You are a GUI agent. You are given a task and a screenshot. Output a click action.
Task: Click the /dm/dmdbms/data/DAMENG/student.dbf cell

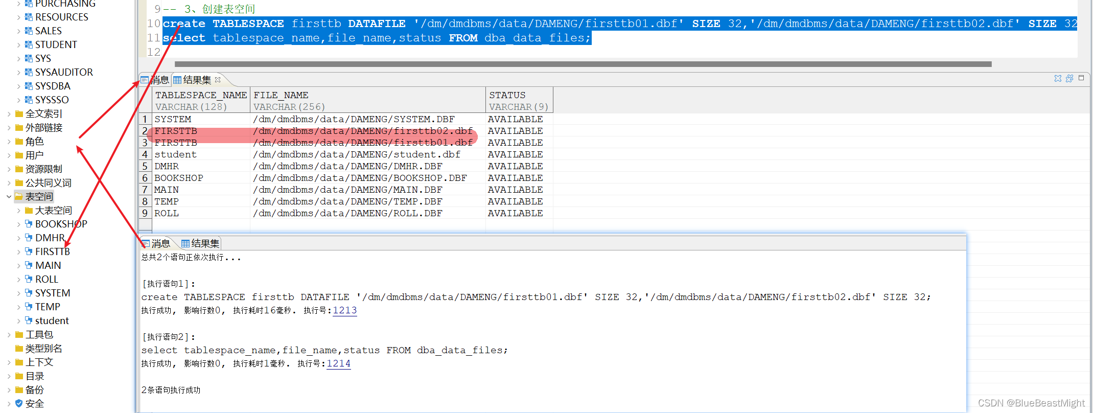[x=368, y=154]
